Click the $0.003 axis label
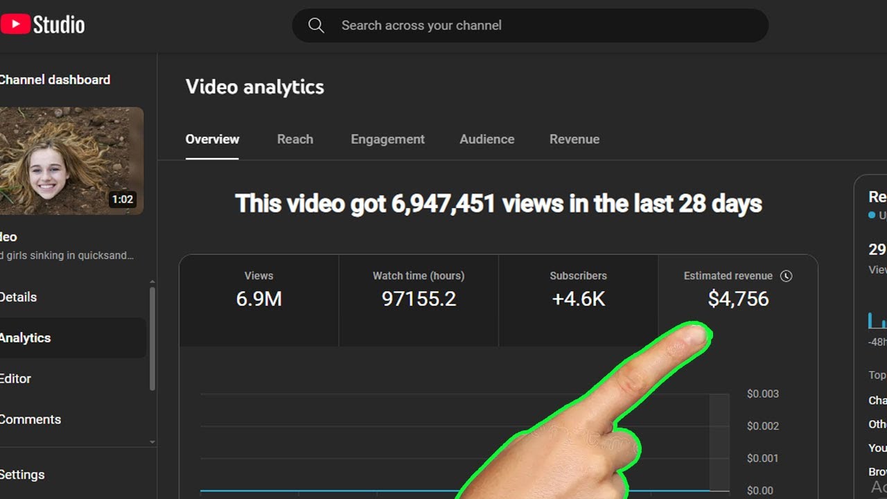 tap(763, 394)
